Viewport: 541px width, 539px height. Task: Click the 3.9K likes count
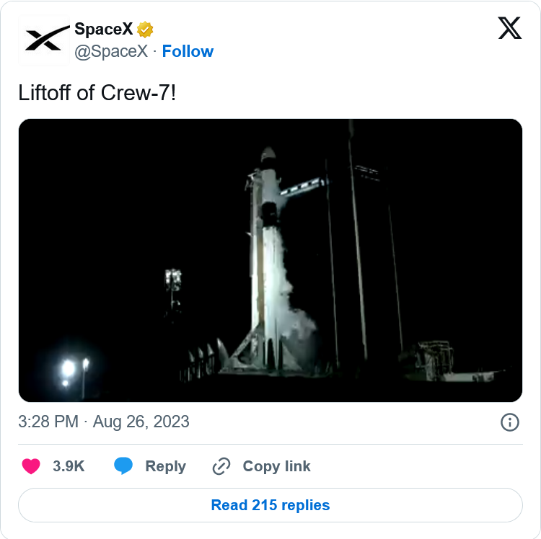coord(69,466)
